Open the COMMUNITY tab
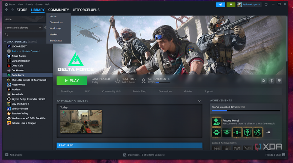The height and width of the screenshot is (163, 293). click(59, 10)
